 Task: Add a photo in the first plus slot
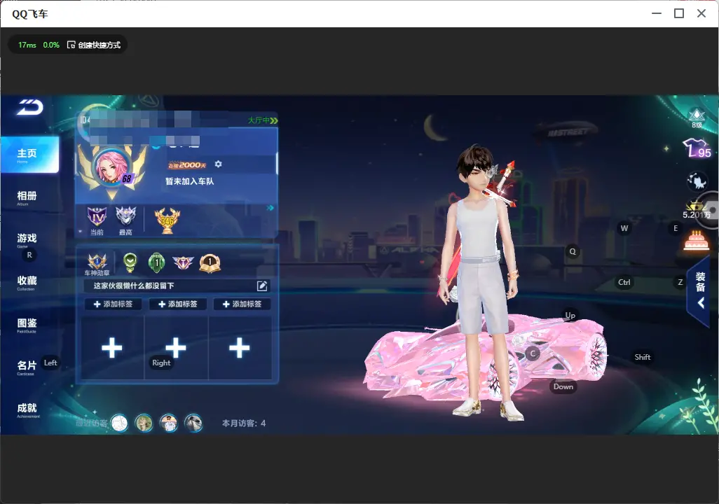pos(112,348)
